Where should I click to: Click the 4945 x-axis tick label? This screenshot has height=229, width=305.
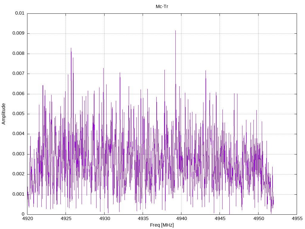click(x=220, y=219)
